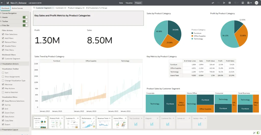Click the undo icon in header
The image size is (261, 135).
point(213,3)
